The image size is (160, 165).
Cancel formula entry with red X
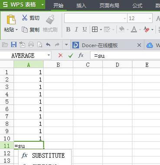(x=60, y=55)
